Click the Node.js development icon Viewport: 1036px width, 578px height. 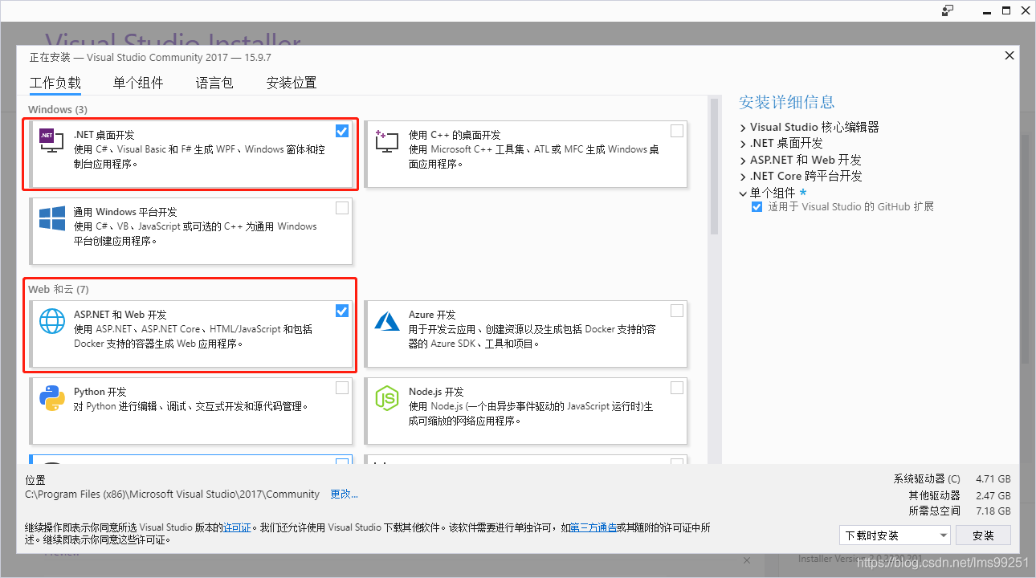coord(386,398)
